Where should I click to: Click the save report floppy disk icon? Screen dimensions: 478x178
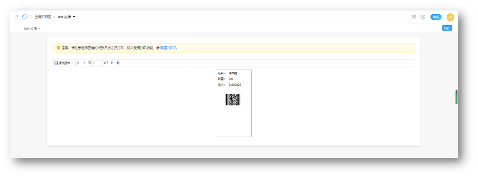[56, 63]
